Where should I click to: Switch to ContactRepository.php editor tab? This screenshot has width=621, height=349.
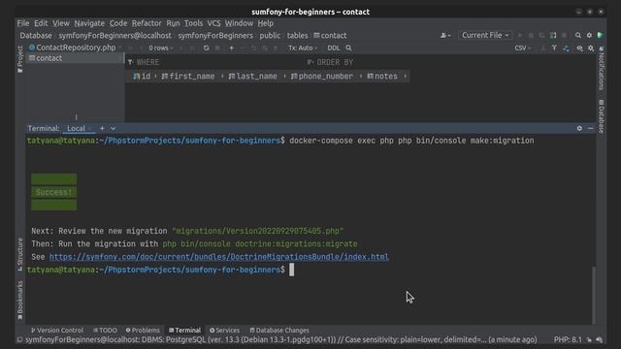pyautogui.click(x=76, y=48)
